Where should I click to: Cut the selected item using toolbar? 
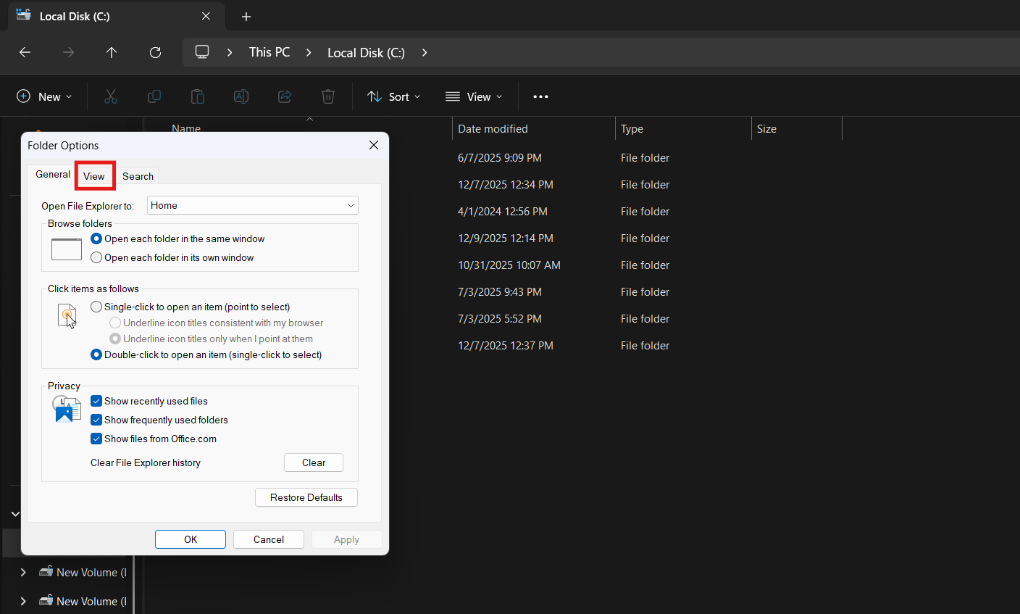(x=110, y=96)
